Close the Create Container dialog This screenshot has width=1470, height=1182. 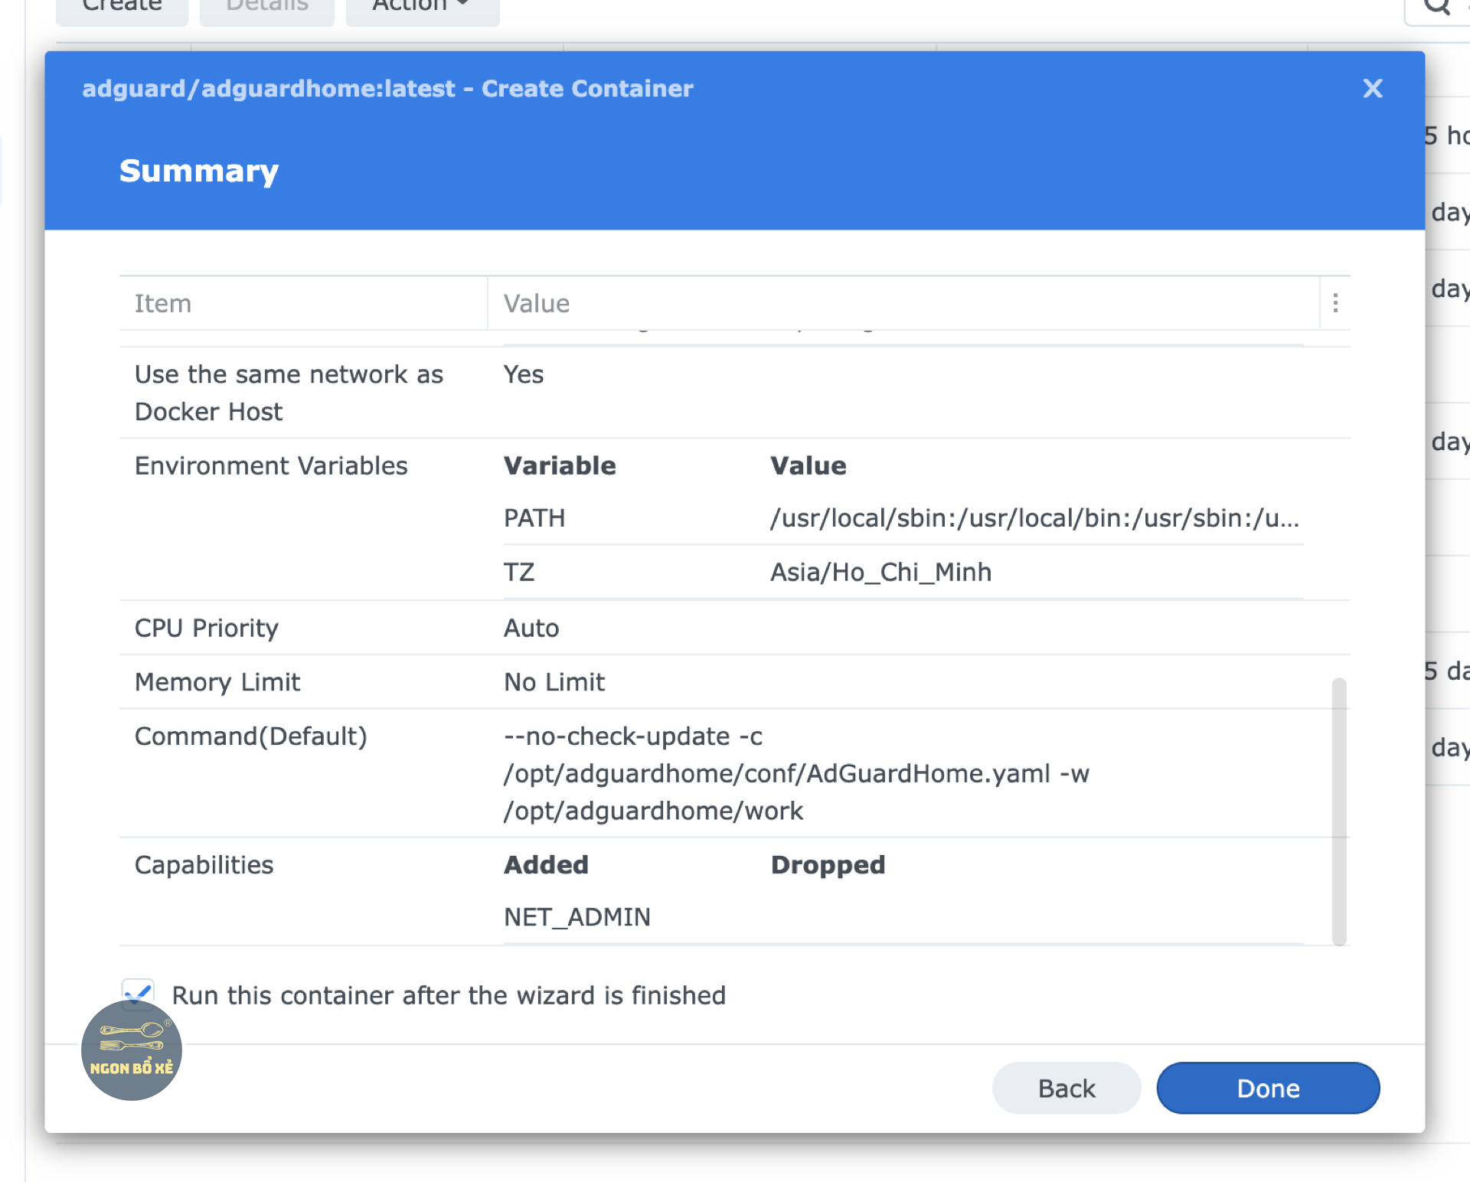(x=1372, y=89)
